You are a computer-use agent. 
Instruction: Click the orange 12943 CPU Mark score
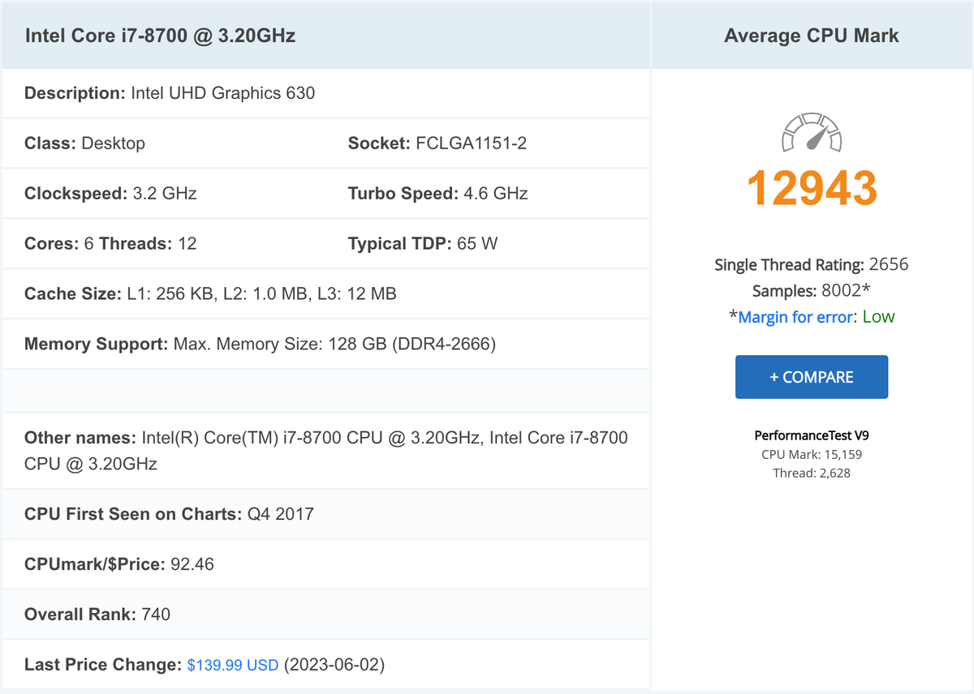pos(811,187)
